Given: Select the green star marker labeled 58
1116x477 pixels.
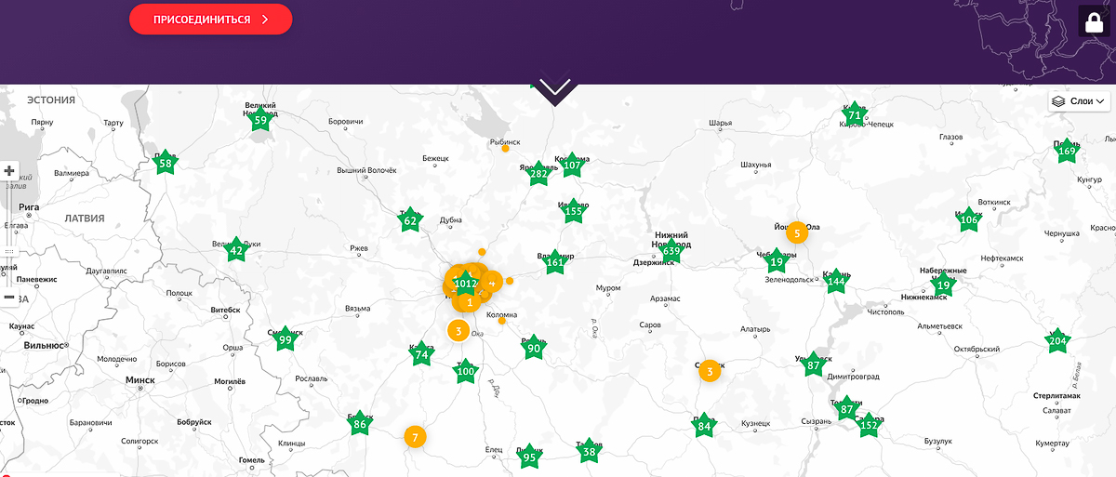Looking at the screenshot, I should [166, 164].
